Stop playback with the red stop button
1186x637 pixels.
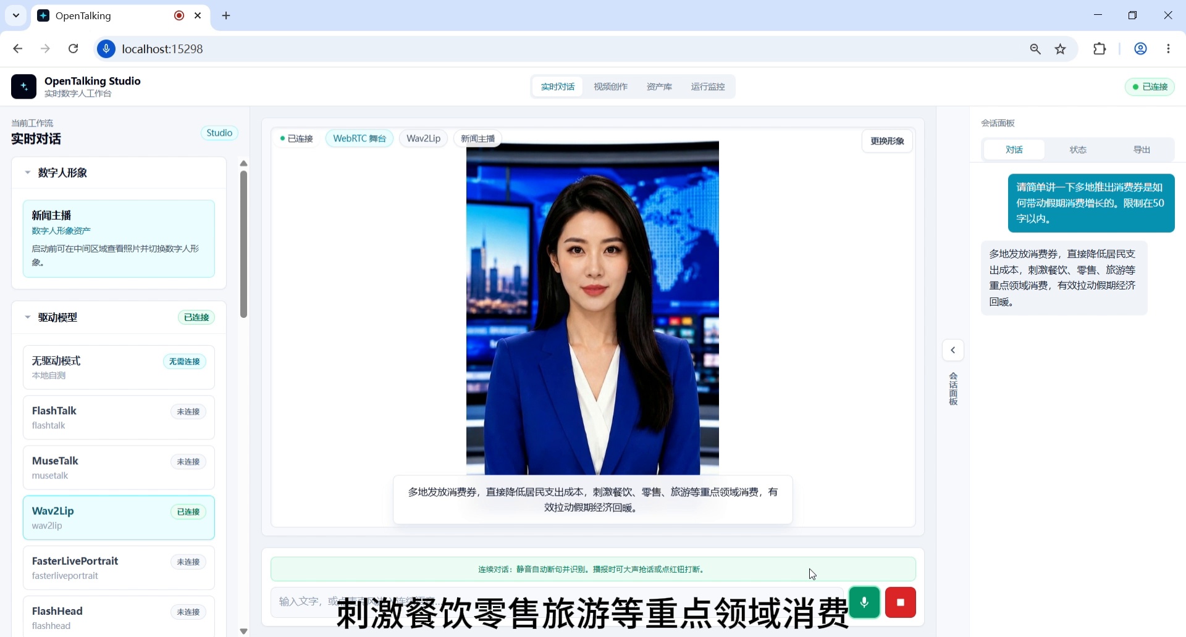(x=901, y=602)
